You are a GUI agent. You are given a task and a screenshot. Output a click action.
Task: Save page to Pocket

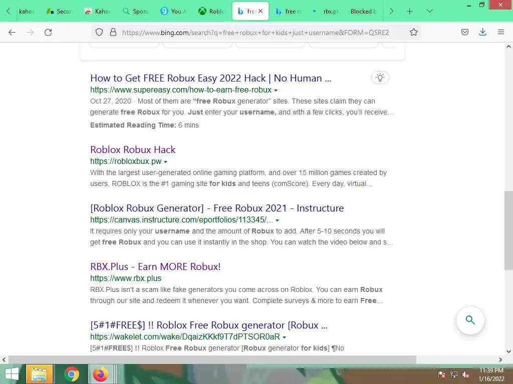(x=464, y=32)
